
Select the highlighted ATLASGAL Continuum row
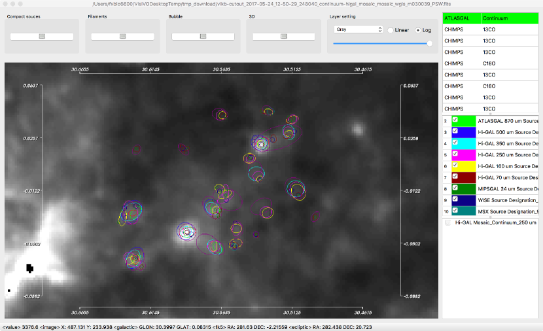tap(491, 18)
